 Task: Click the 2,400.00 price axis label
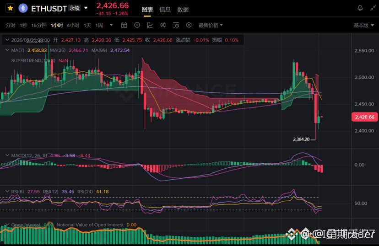(364, 131)
